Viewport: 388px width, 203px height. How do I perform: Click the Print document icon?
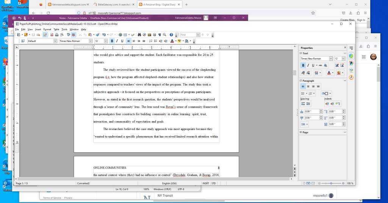tap(56, 35)
